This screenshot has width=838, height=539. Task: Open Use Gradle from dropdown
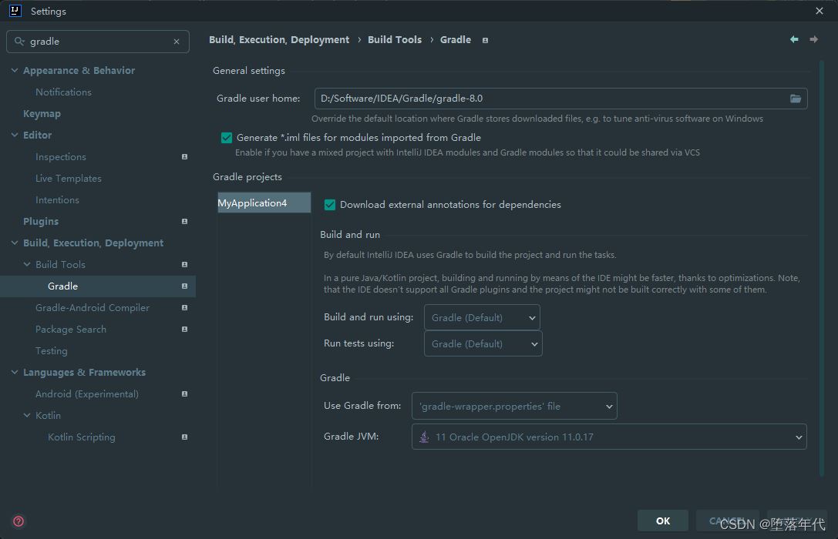click(514, 406)
